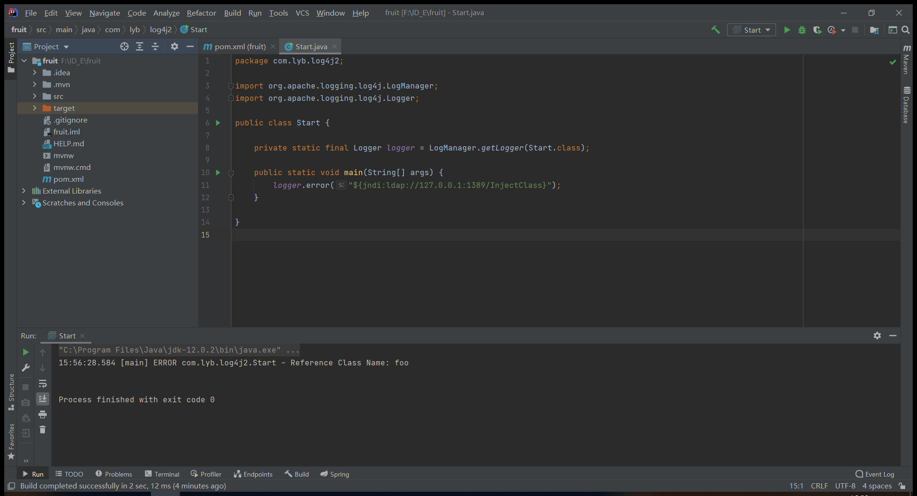Open the Problems tool window

click(114, 474)
